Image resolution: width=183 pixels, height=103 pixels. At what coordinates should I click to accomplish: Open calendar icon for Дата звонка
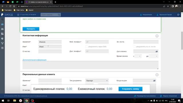pos(157,51)
